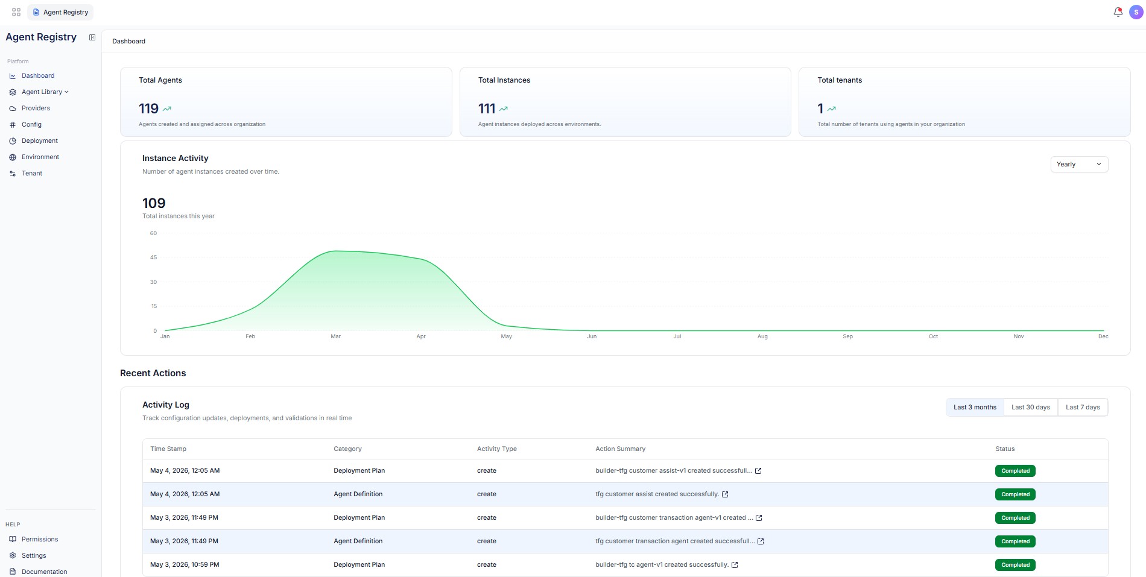This screenshot has width=1146, height=577.
Task: Click the notification bell icon
Action: [x=1118, y=12]
